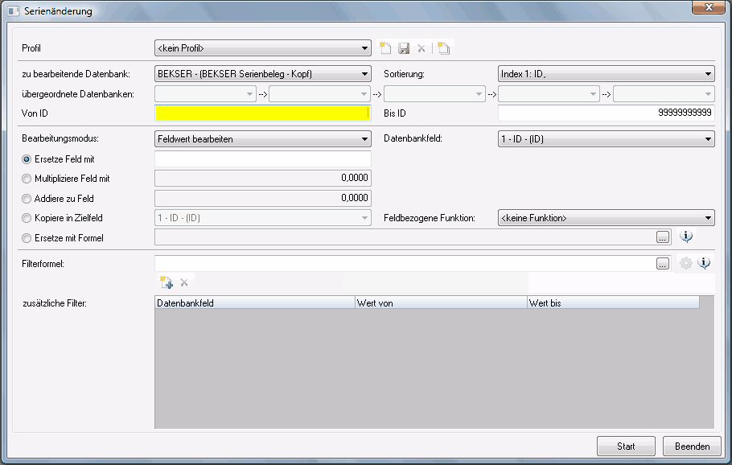Click 'Wert von' column header
Image resolution: width=732 pixels, height=465 pixels.
[440, 303]
